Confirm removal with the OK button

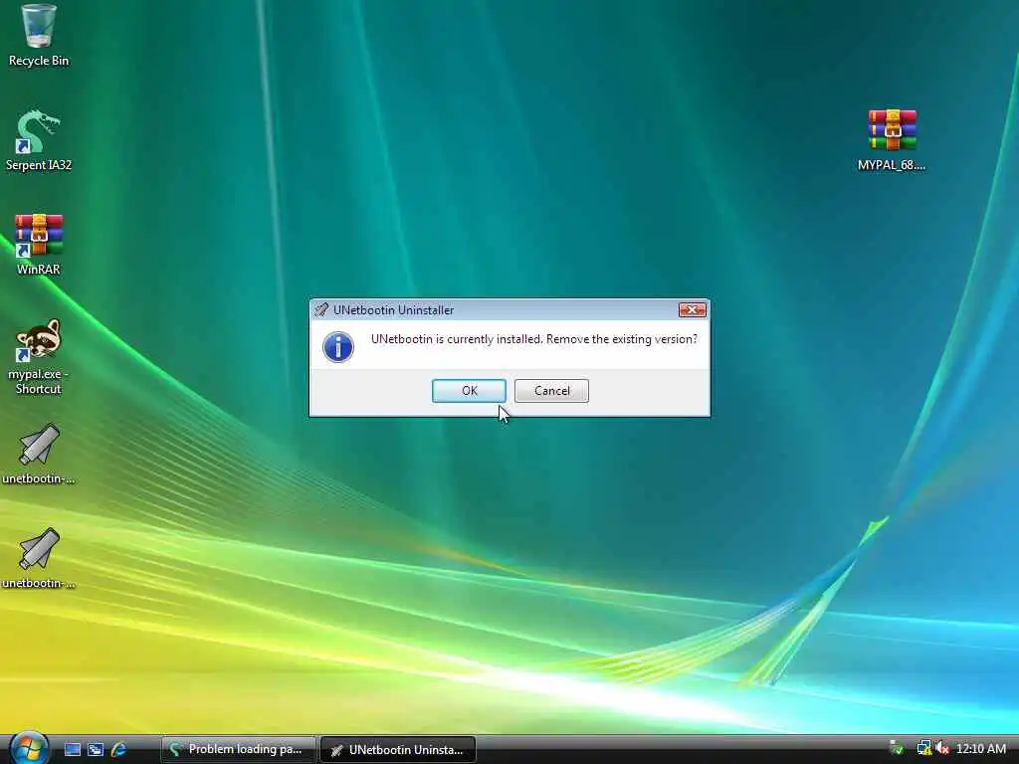[470, 390]
